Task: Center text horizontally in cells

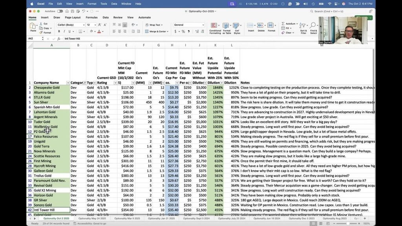Action: point(119,31)
